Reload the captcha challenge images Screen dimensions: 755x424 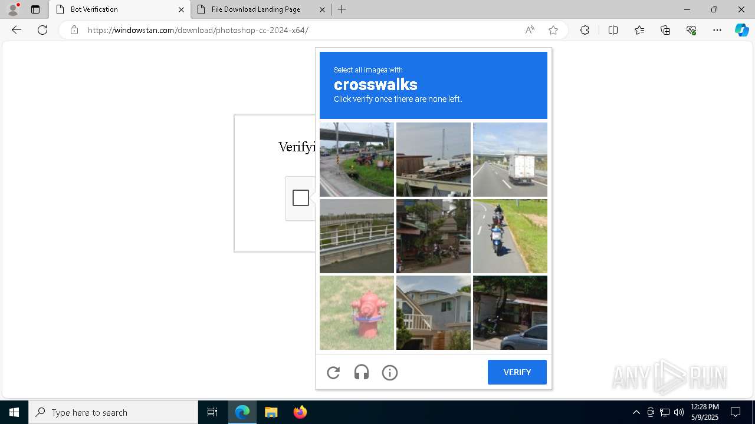[333, 372]
